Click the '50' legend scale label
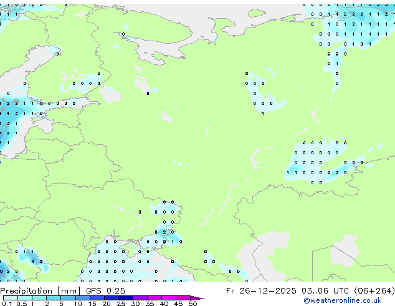The height and width of the screenshot is (306, 395). point(193,304)
